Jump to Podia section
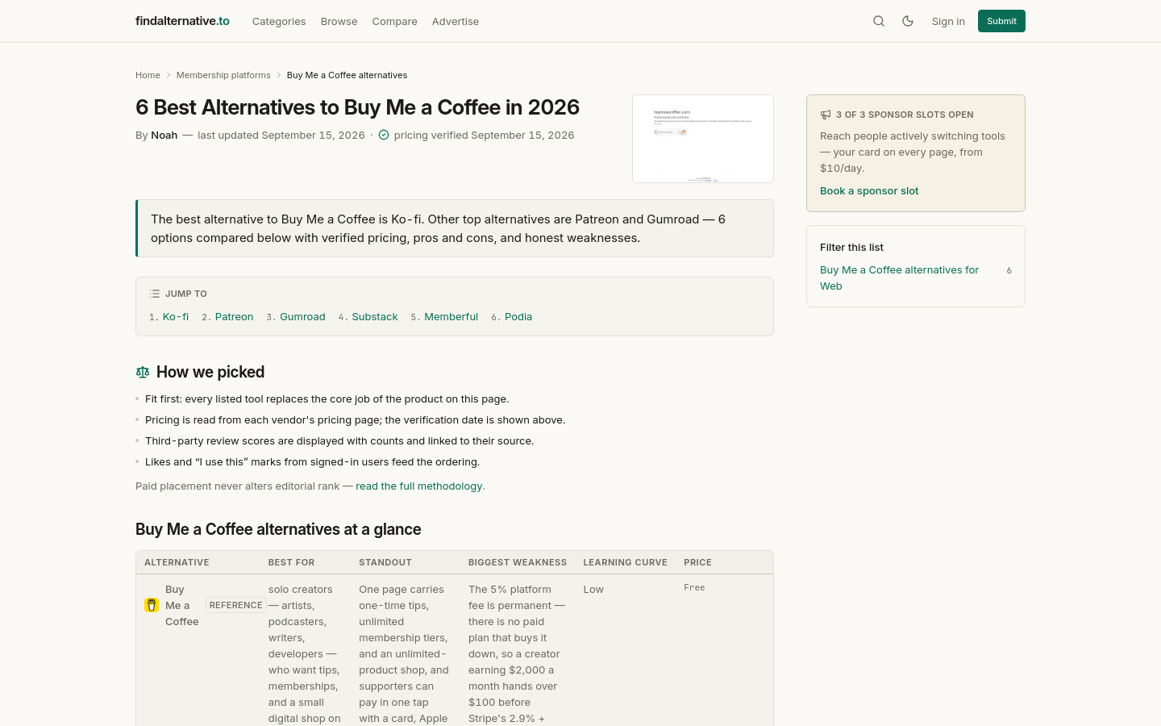The image size is (1161, 726). (518, 317)
